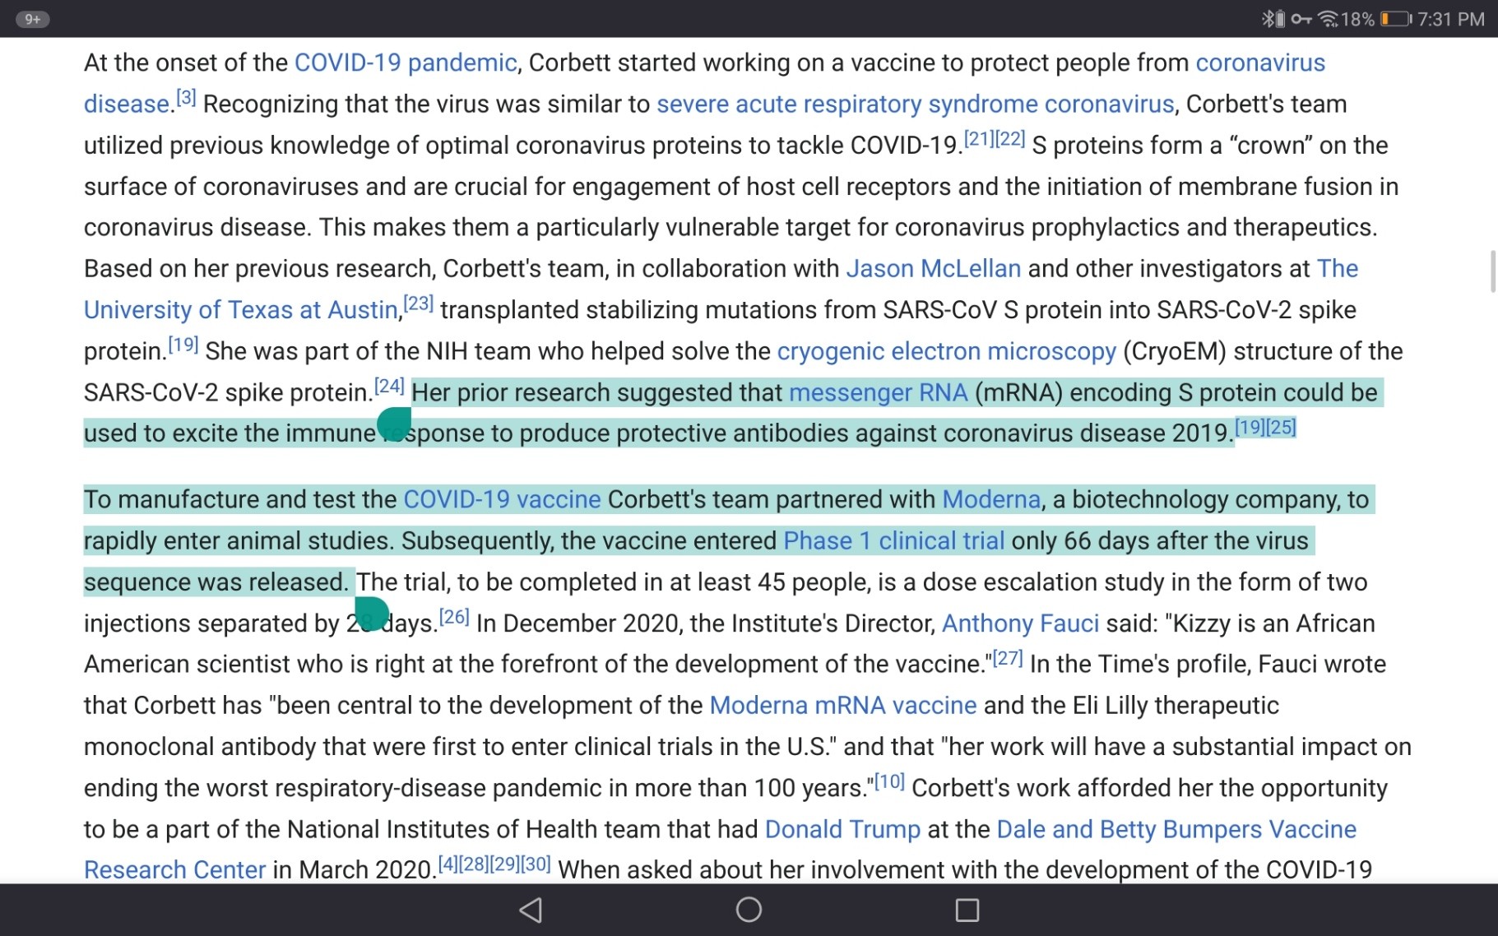Tap citation [19] after 'protein.'
Viewport: 1498px width, 936px height.
coord(183,344)
